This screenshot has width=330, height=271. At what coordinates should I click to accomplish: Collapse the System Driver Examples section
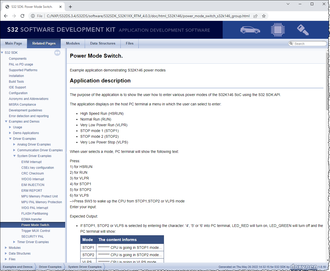(15, 156)
